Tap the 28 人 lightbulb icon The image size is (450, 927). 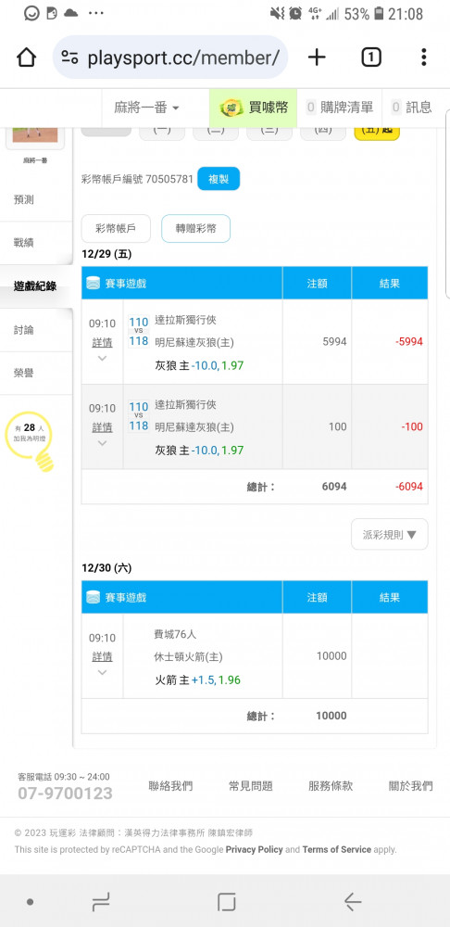(31, 441)
